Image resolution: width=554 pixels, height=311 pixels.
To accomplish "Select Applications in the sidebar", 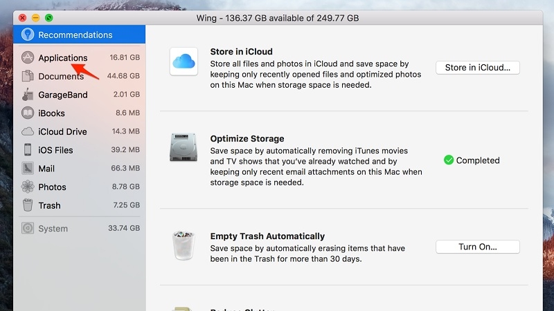I will [x=80, y=57].
